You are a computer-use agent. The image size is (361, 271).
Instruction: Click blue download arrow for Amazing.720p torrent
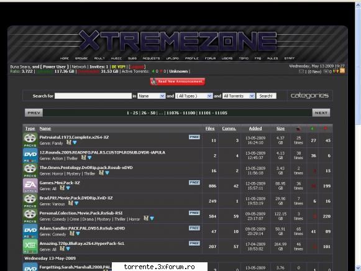pyautogui.click(x=68, y=249)
